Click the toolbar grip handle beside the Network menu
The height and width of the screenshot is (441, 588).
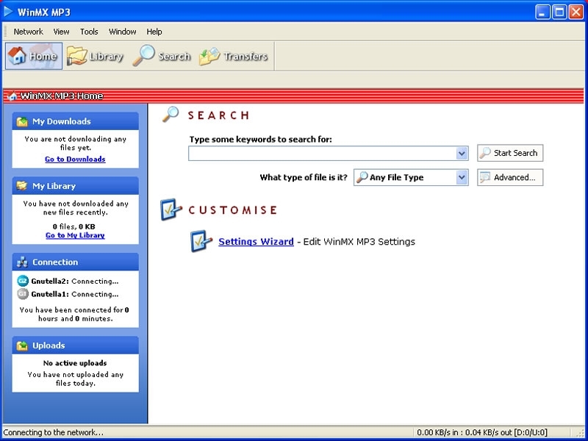coord(6,32)
